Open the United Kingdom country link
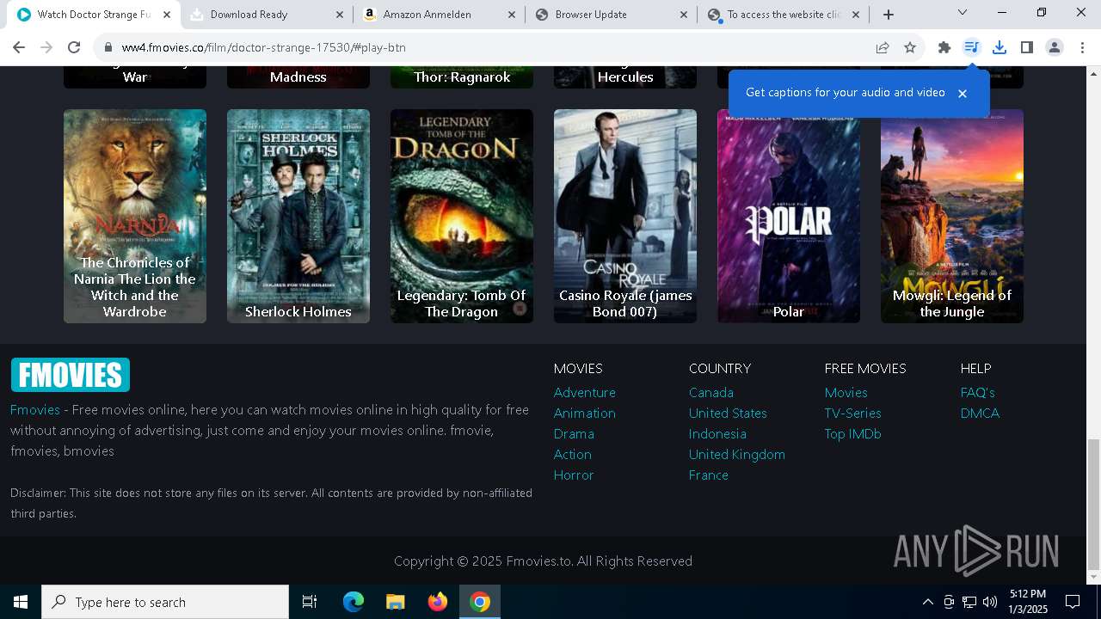The image size is (1101, 619). (x=737, y=454)
